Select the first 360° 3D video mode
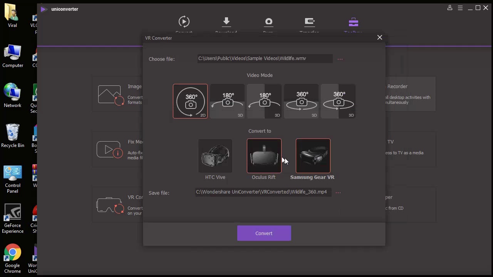 click(301, 101)
